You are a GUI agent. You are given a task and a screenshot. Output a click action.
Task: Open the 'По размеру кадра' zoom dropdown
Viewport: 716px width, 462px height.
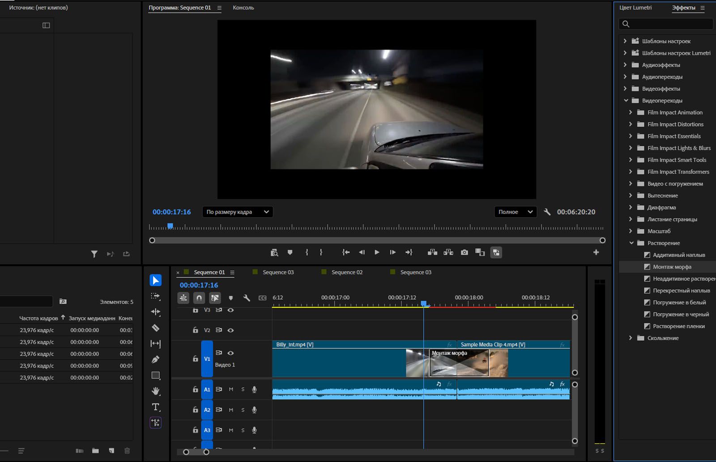point(237,212)
